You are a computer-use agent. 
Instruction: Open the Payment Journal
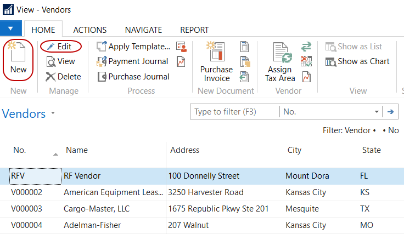[x=133, y=61]
